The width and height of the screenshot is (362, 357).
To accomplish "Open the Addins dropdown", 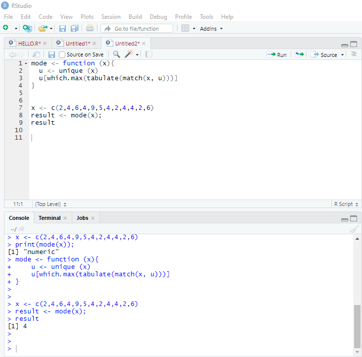I will pyautogui.click(x=211, y=29).
